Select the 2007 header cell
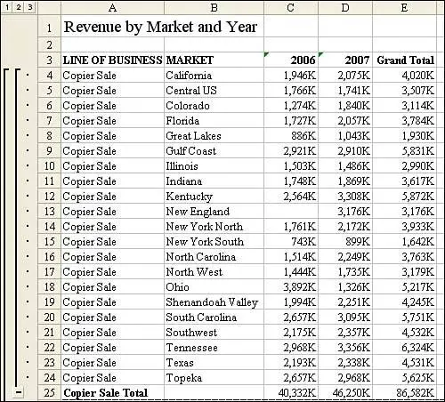Viewport: 445px width, 402px height. click(x=345, y=60)
